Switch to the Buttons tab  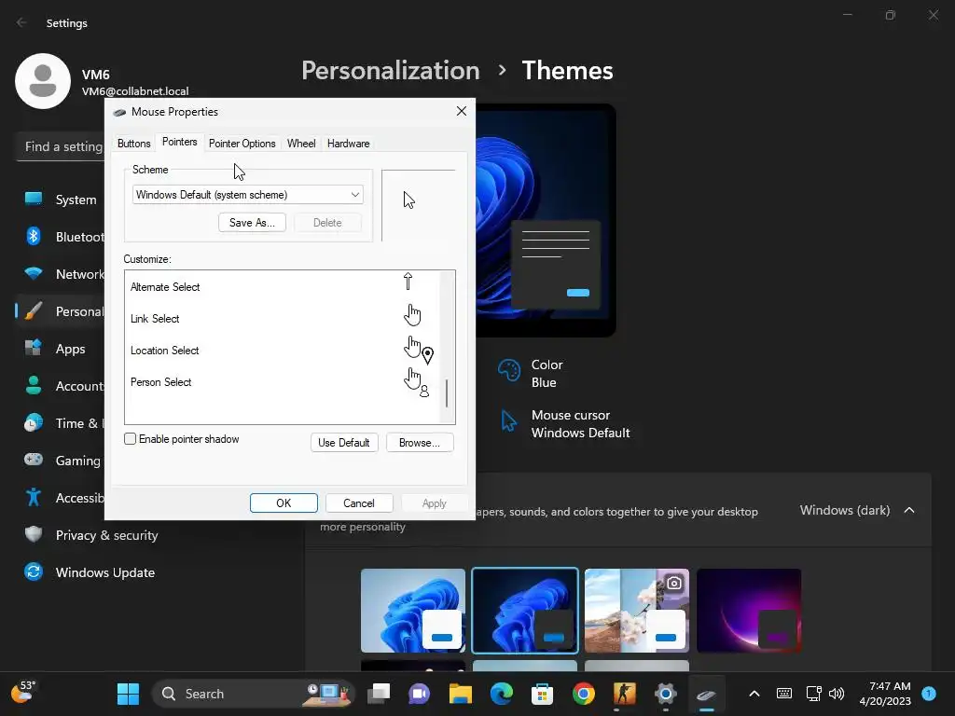133,144
